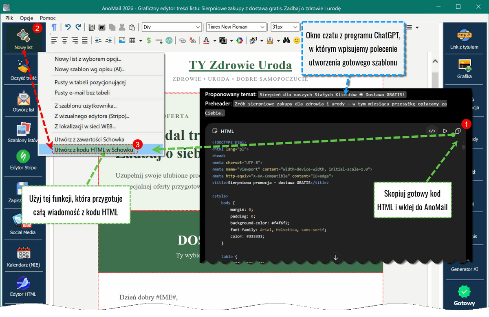The height and width of the screenshot is (317, 489).
Task: Apply font color with the A icon
Action: click(206, 40)
